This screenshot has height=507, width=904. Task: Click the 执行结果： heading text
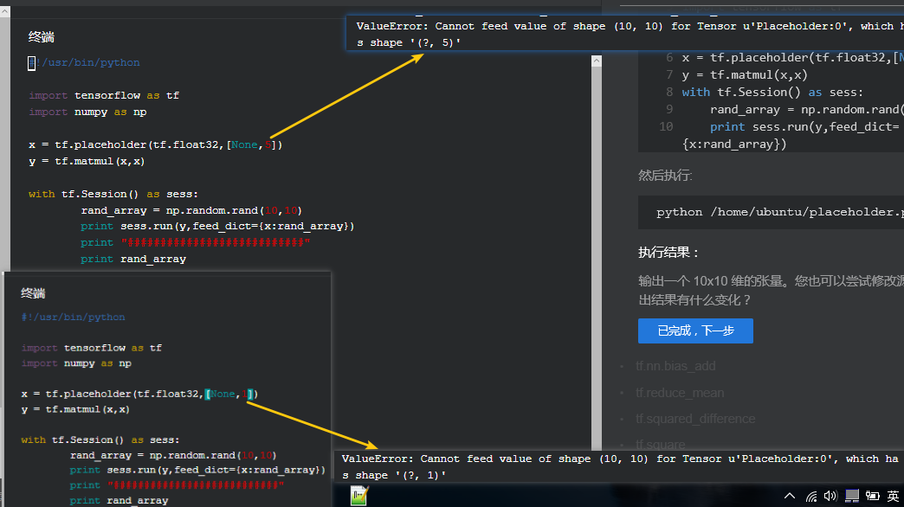point(668,253)
